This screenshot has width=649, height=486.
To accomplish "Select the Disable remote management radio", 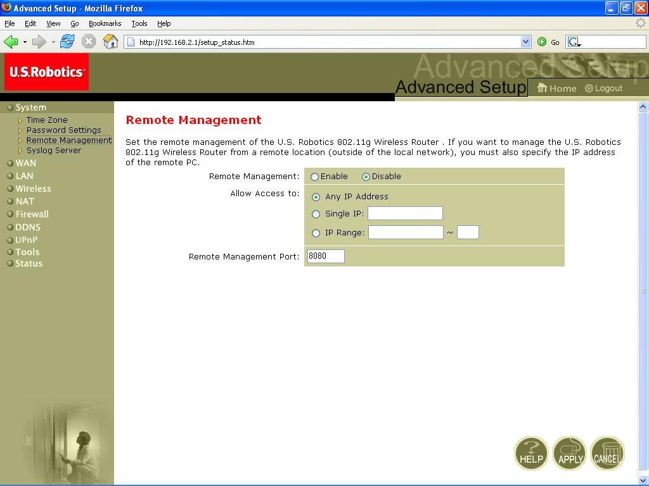I will (366, 177).
